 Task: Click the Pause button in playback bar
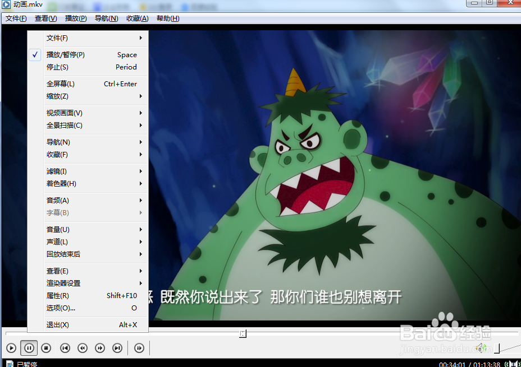point(29,348)
